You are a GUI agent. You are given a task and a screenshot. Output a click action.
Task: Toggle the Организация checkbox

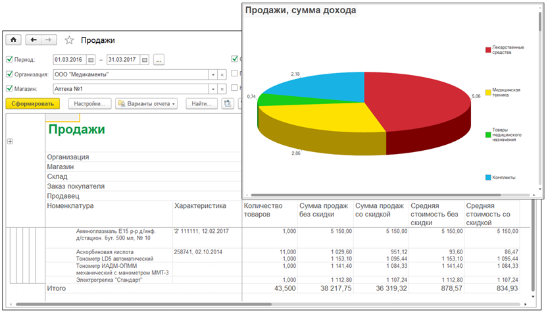pos(9,74)
